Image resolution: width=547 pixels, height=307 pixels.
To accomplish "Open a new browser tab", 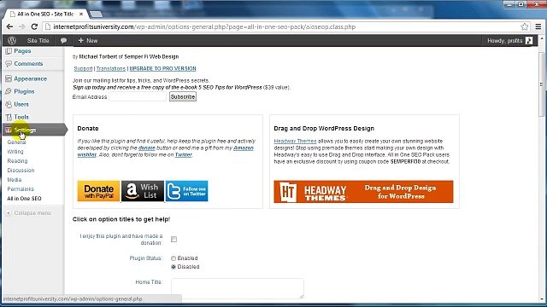I will 96,14.
